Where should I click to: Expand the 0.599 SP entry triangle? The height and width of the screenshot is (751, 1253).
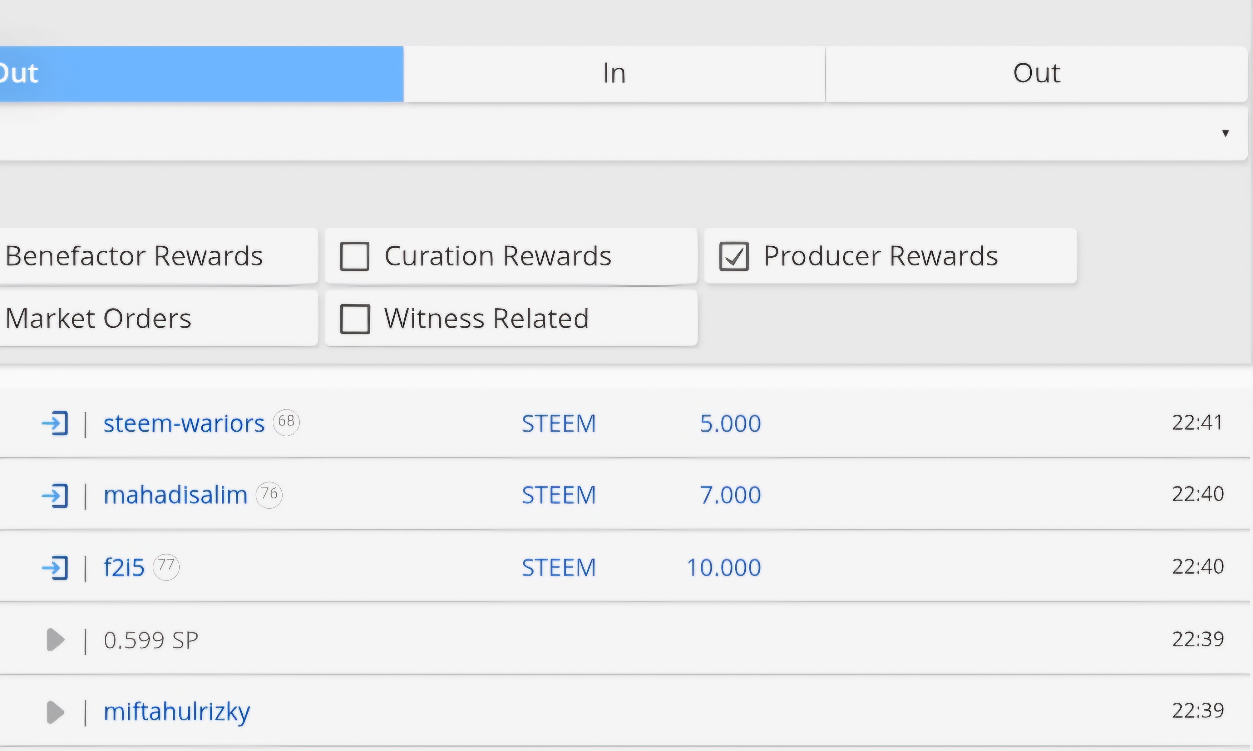(x=55, y=640)
